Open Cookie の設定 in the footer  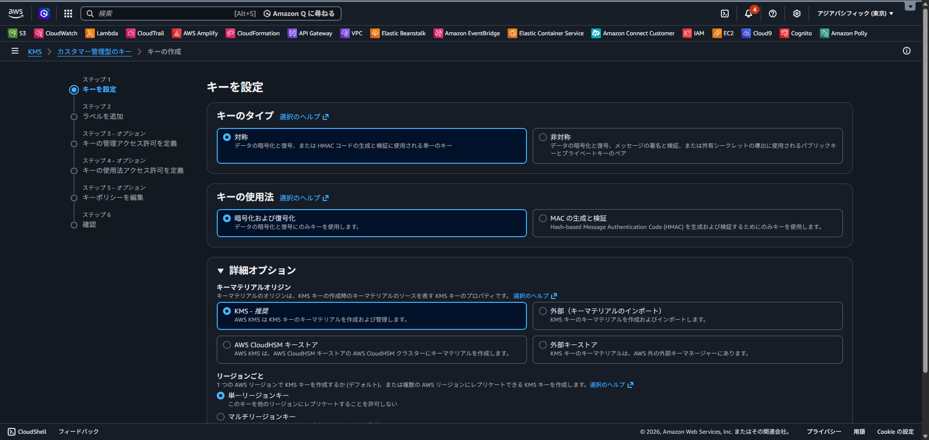[896, 432]
